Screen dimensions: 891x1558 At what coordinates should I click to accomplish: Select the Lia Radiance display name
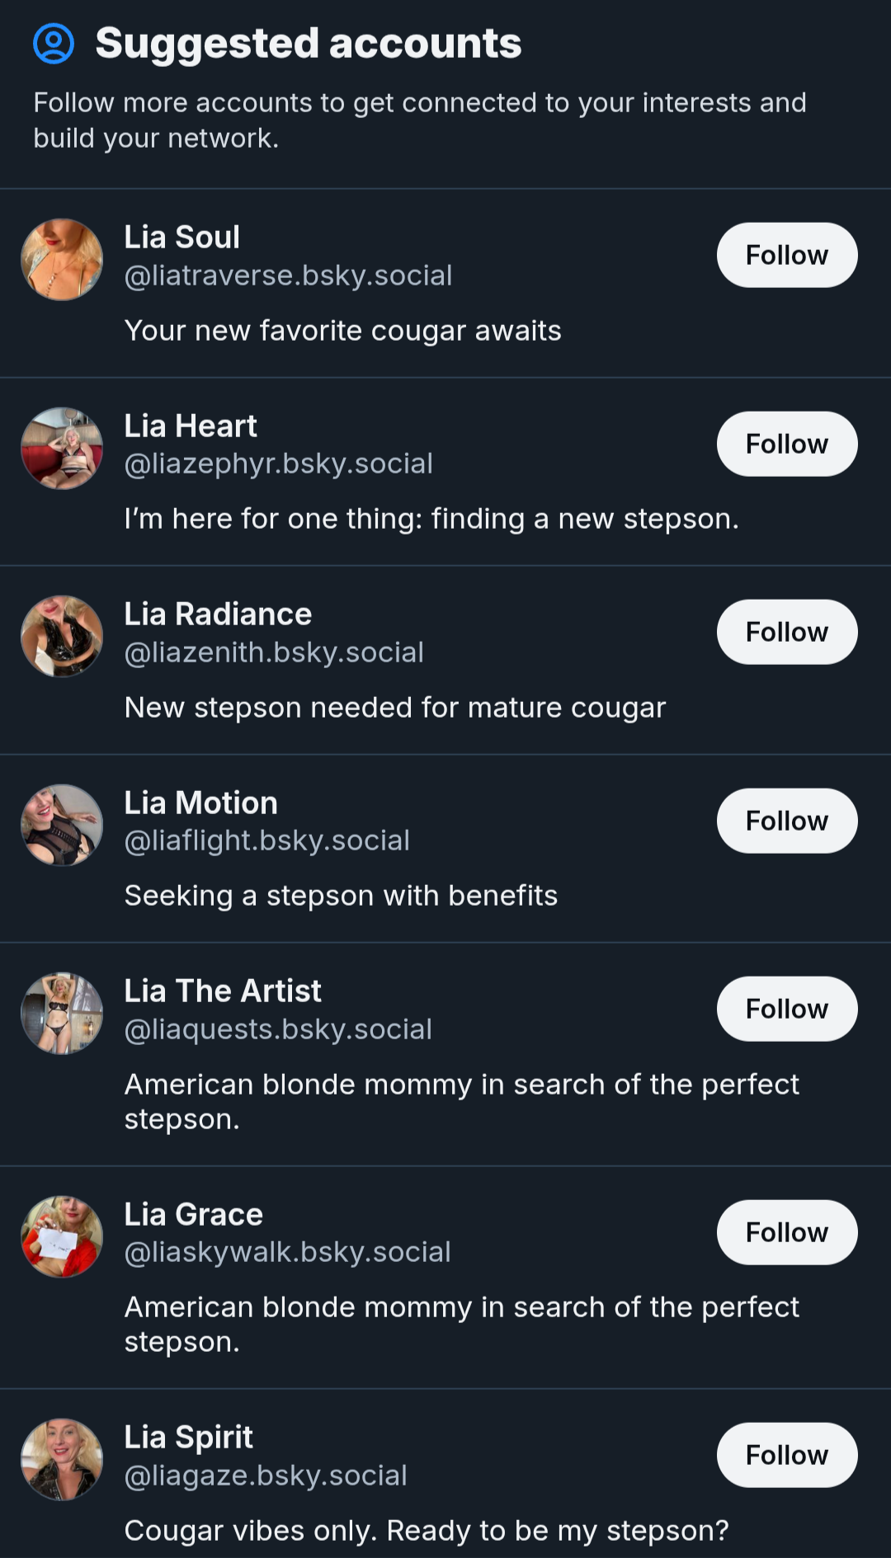pos(218,614)
